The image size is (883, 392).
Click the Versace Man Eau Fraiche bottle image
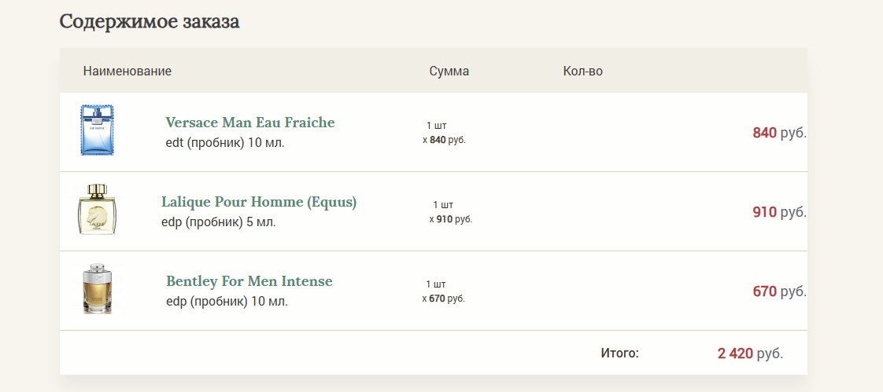tap(97, 130)
